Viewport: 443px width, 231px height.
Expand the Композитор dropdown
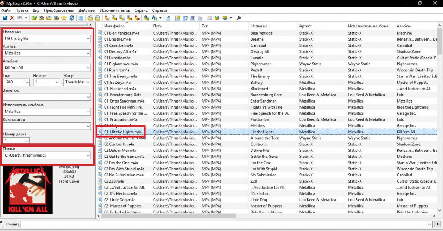click(88, 126)
